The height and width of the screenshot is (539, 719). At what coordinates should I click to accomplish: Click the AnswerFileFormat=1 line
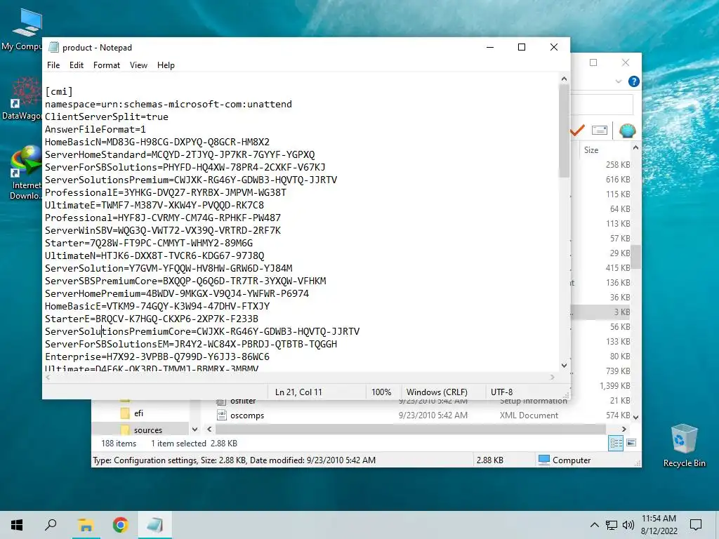pos(95,129)
